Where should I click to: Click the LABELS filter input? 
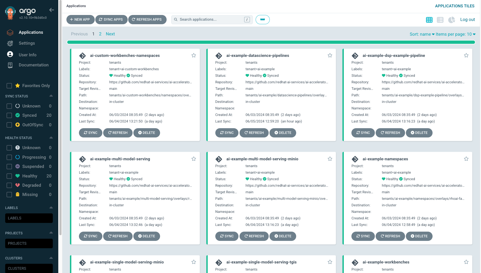pos(29,218)
